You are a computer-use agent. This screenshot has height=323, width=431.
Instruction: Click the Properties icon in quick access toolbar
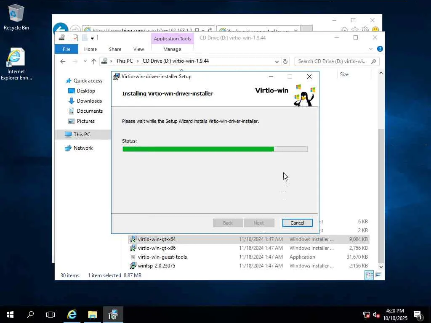click(75, 38)
